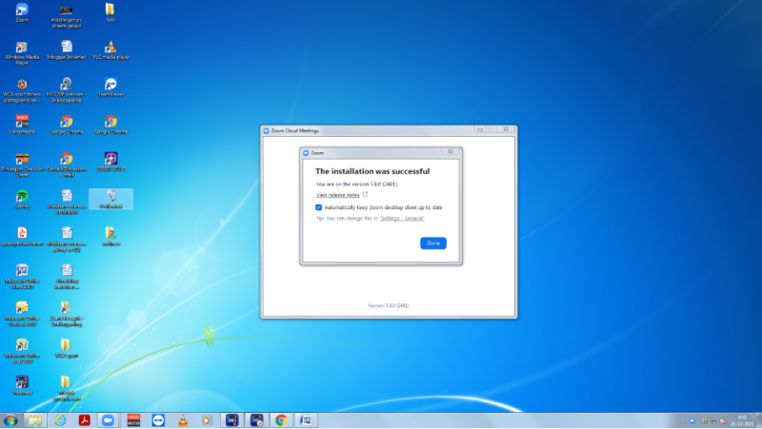Screen dimensions: 762x429
Task: Select the Voicemeeter desktop shortcut
Action: 22,125
